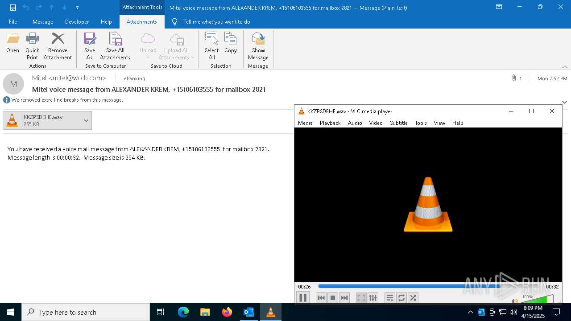
Task: Toggle VLC loop mode
Action: (x=401, y=298)
